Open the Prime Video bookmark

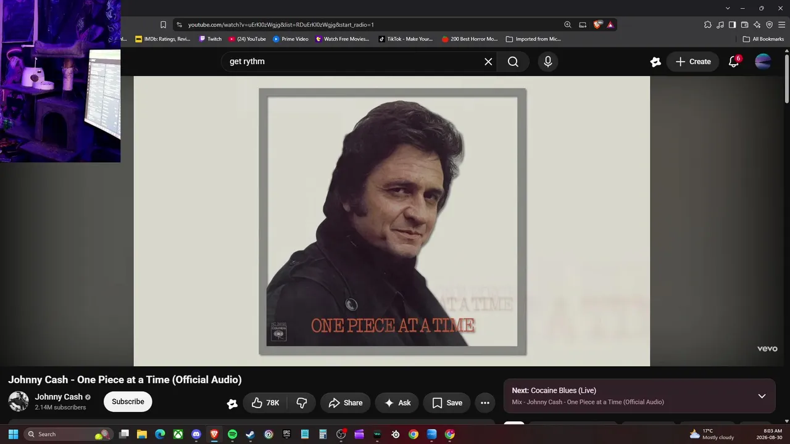(291, 39)
